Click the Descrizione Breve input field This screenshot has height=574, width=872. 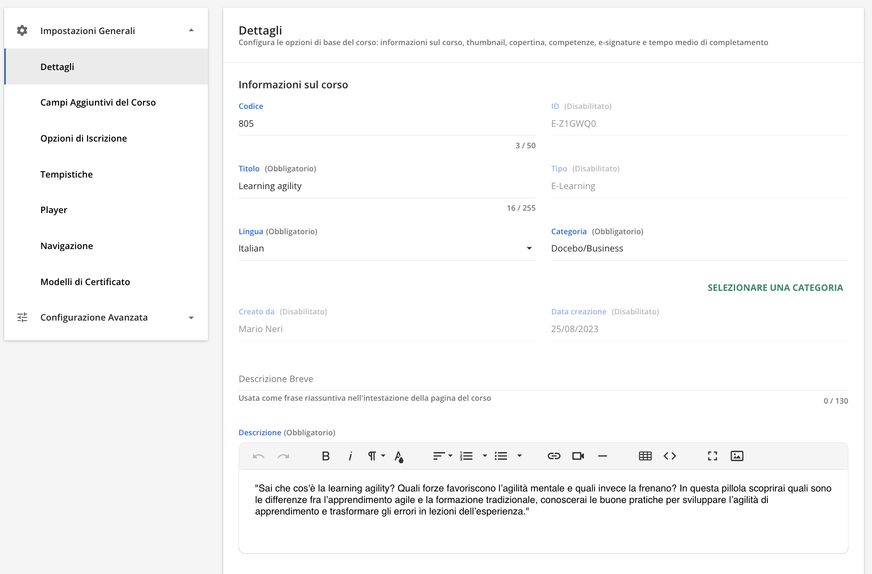(544, 379)
